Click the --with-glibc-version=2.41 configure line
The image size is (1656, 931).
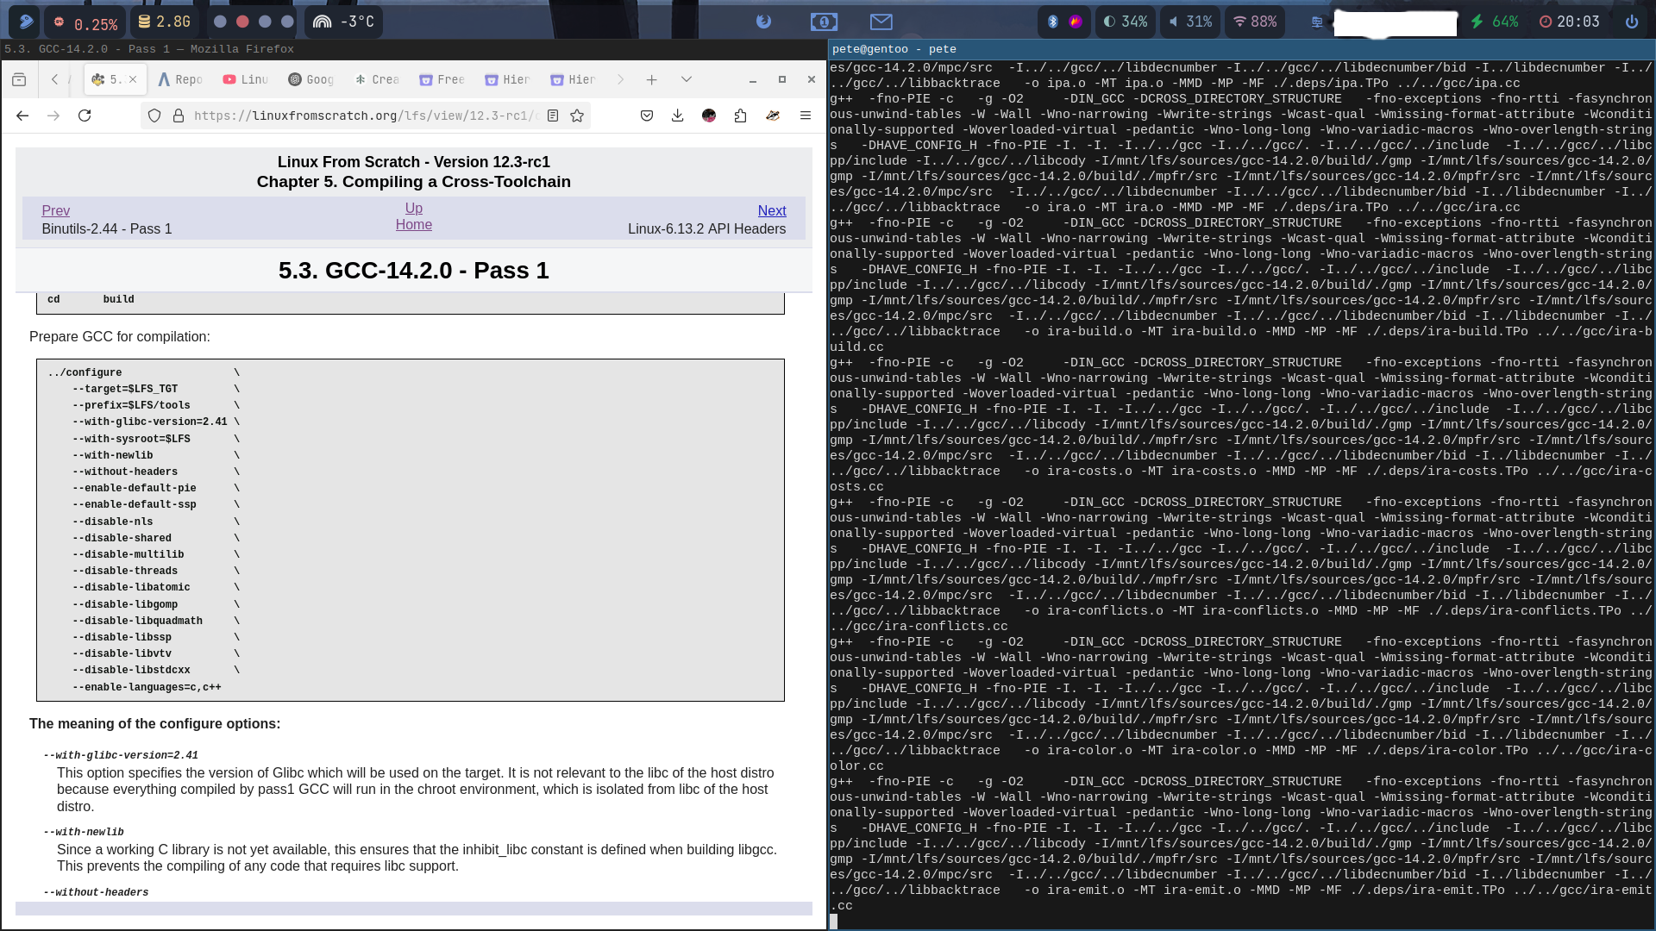click(149, 422)
